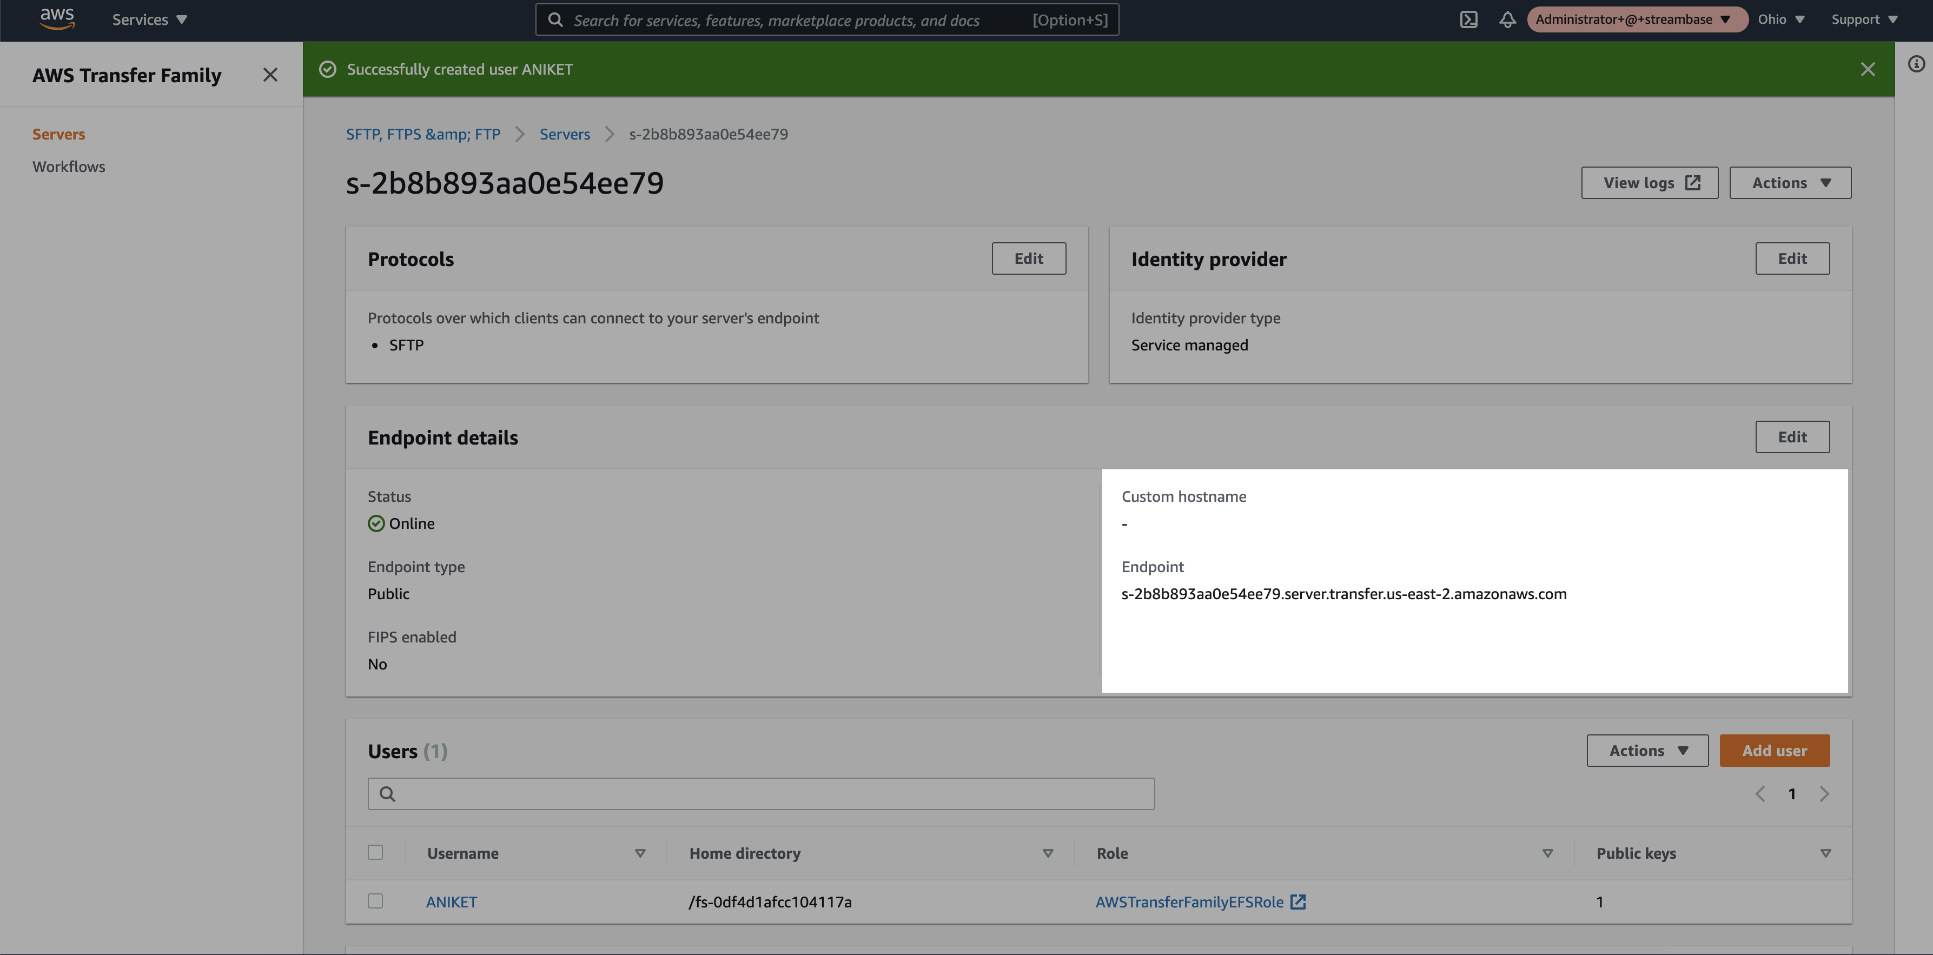Click the /fs-0df4d1afcc104117a home directory cell
1933x955 pixels.
click(x=770, y=902)
